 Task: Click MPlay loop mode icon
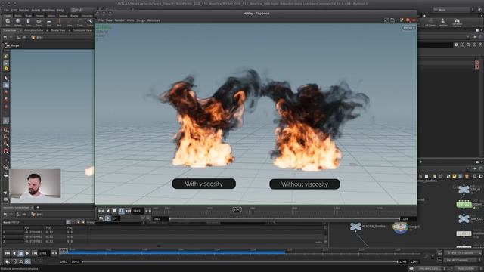click(x=101, y=218)
